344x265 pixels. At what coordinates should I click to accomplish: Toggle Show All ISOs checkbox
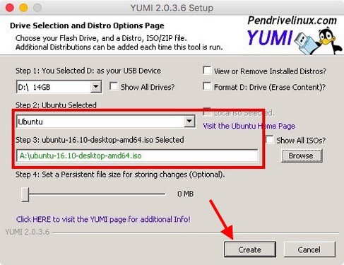coord(270,139)
